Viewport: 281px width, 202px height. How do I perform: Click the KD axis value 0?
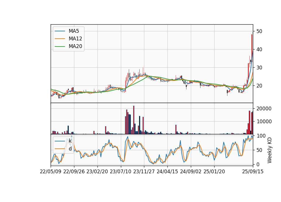tap(258, 164)
